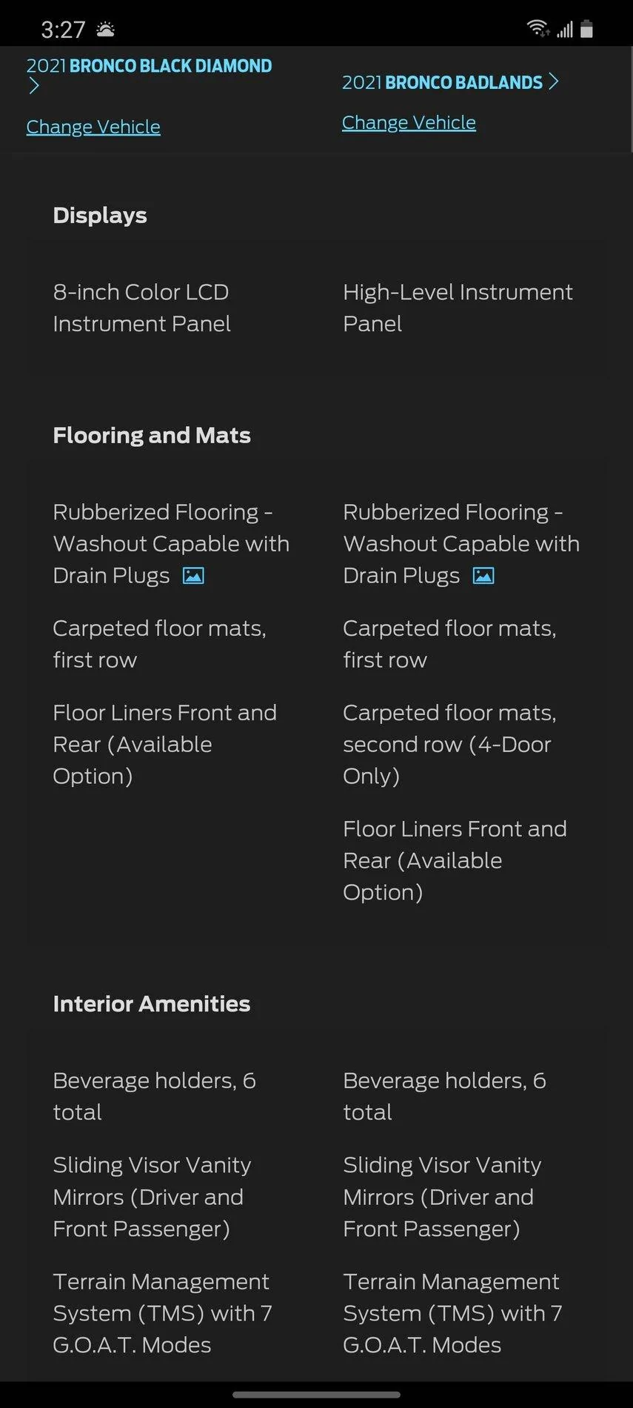Tap 8-inch Color LCD Instrument Panel text
Image resolution: width=633 pixels, height=1408 pixels.
[x=141, y=308]
